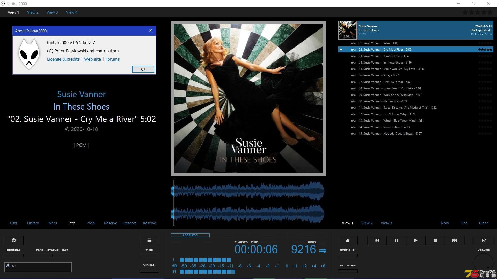Image resolution: width=497 pixels, height=279 pixels.
Task: Click the now-playing arrow beside track 02
Action: click(341, 50)
